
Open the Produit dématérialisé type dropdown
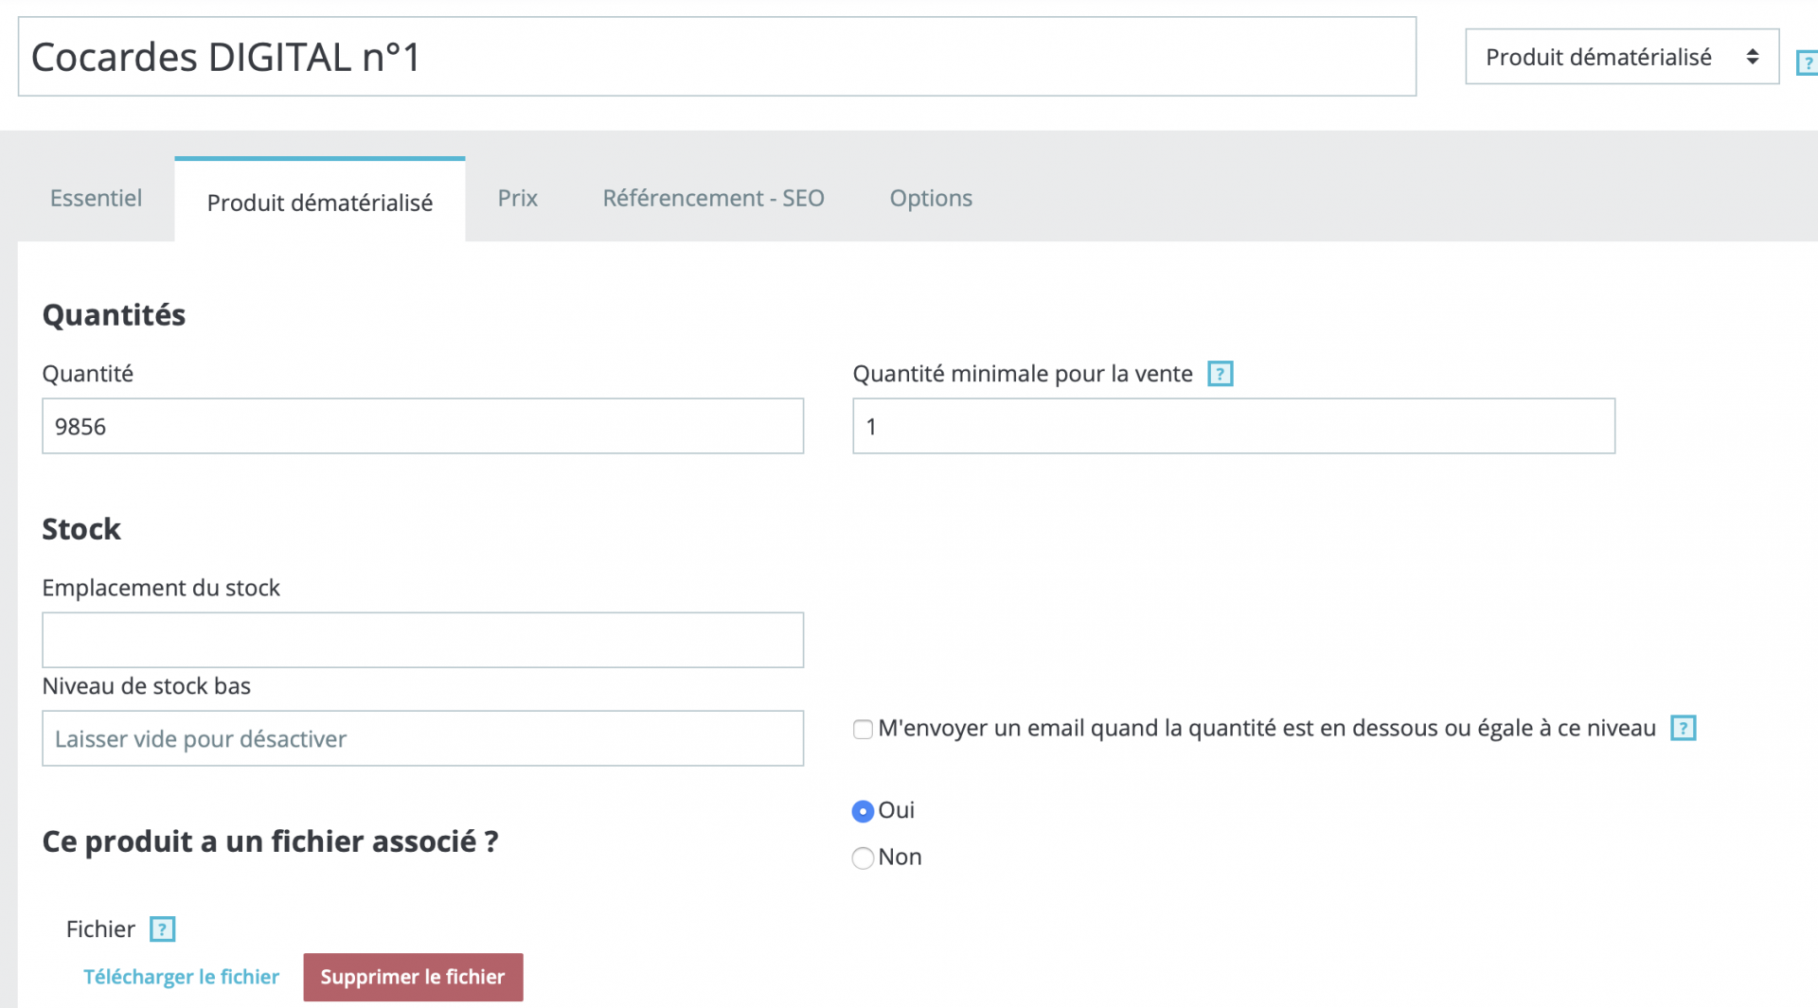click(x=1622, y=57)
